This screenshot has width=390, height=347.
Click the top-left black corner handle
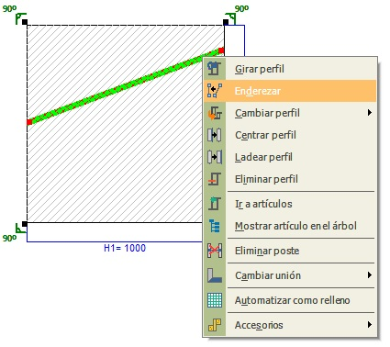click(x=25, y=22)
